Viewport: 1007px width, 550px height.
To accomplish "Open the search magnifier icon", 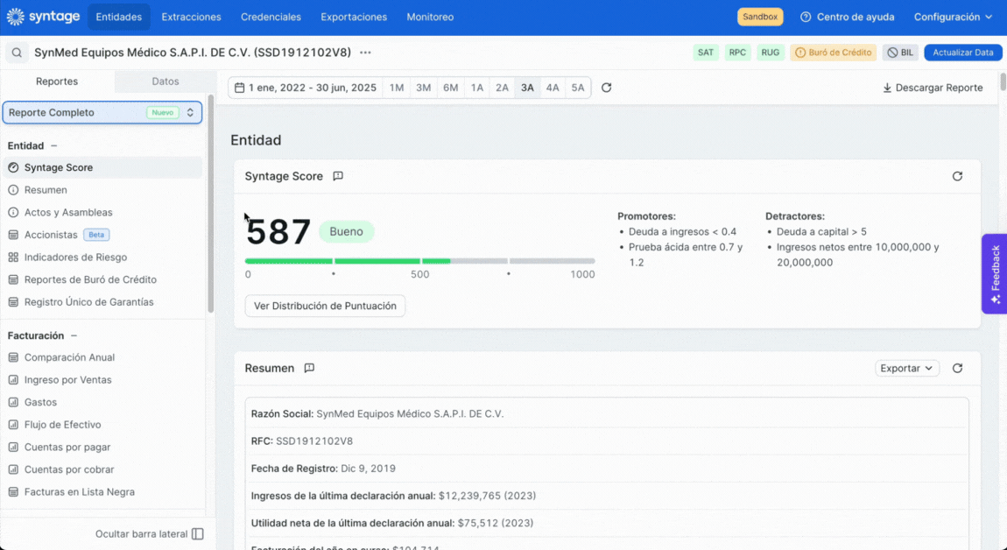I will coord(18,53).
